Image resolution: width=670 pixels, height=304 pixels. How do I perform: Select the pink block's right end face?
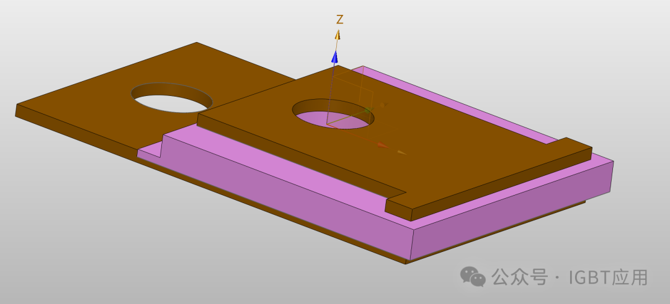coord(512,210)
